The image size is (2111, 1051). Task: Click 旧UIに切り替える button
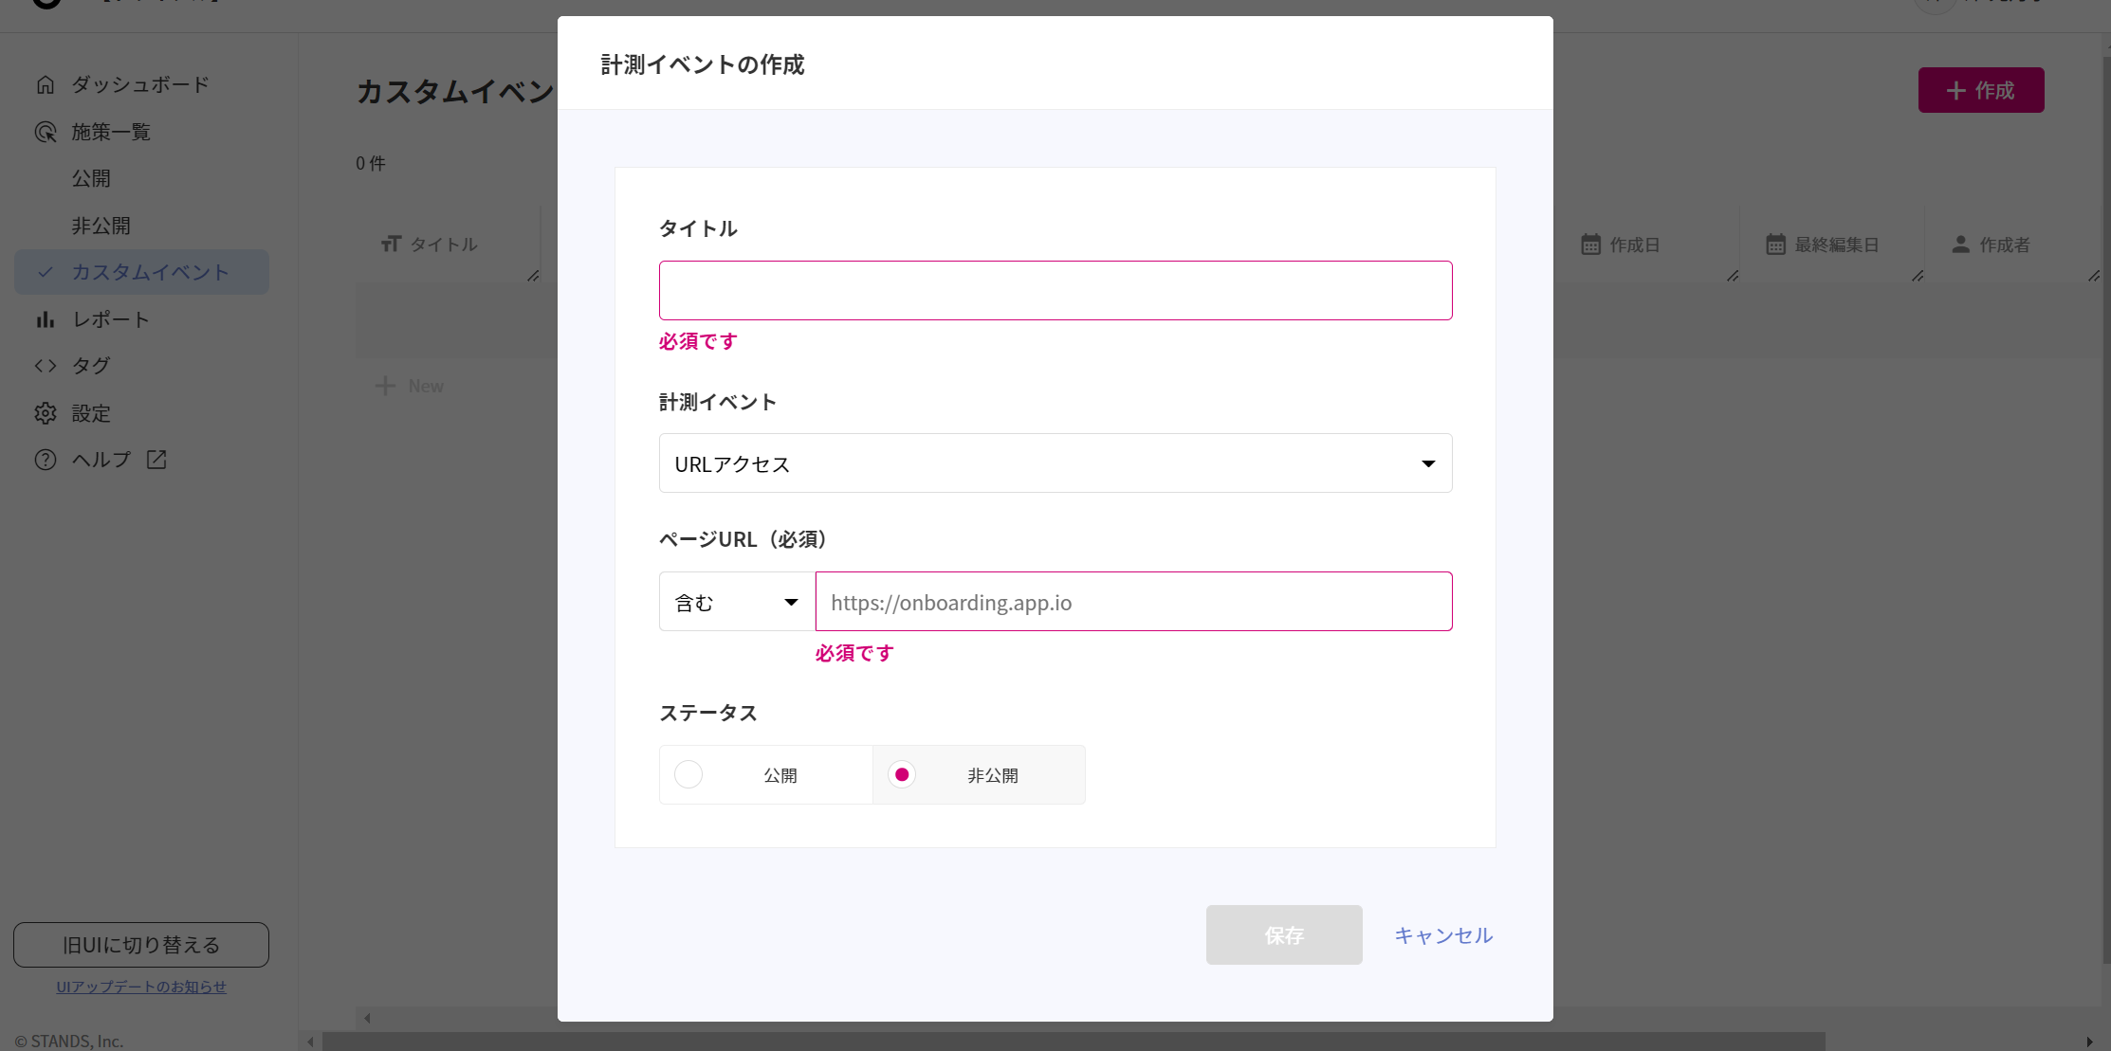(141, 945)
